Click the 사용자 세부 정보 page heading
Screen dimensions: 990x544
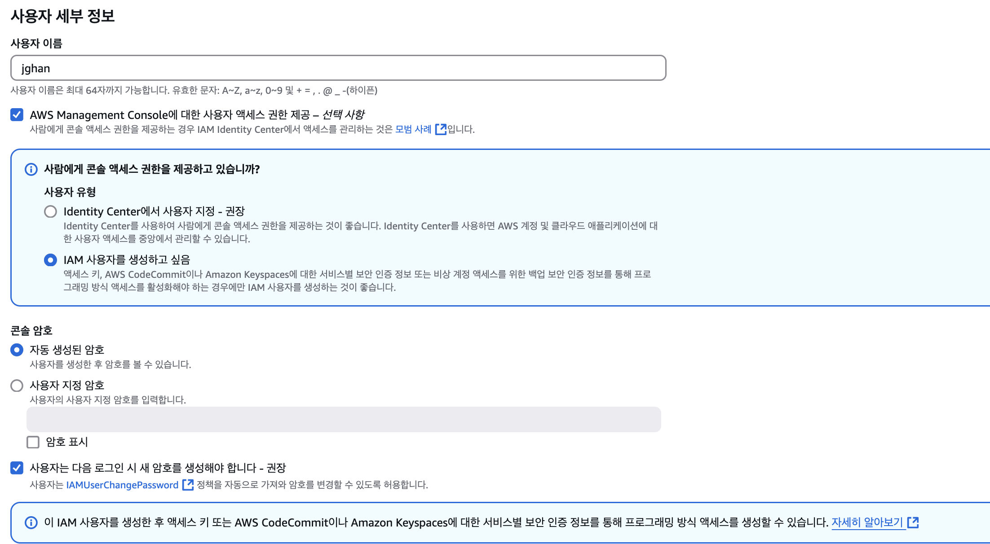coord(62,16)
